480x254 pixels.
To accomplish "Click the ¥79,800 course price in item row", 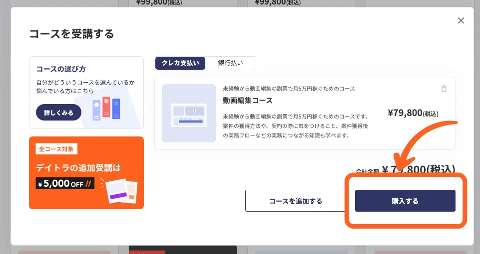I will [412, 113].
